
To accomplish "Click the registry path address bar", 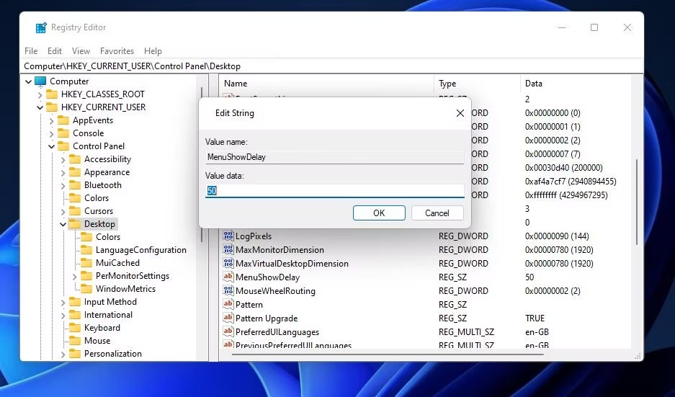I will click(331, 66).
